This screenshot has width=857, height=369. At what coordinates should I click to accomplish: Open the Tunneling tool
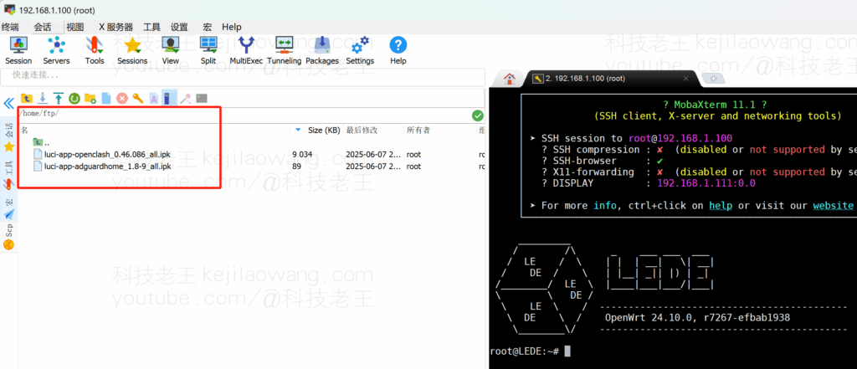point(285,51)
